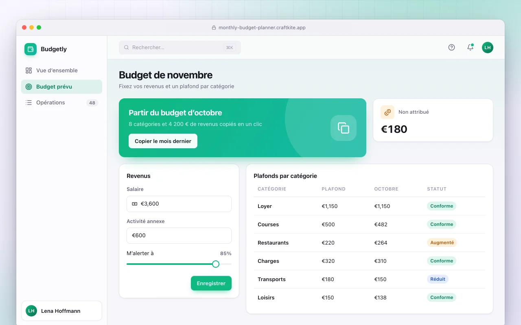Click the Budget de novembre heading
Image resolution: width=521 pixels, height=325 pixels.
point(166,75)
